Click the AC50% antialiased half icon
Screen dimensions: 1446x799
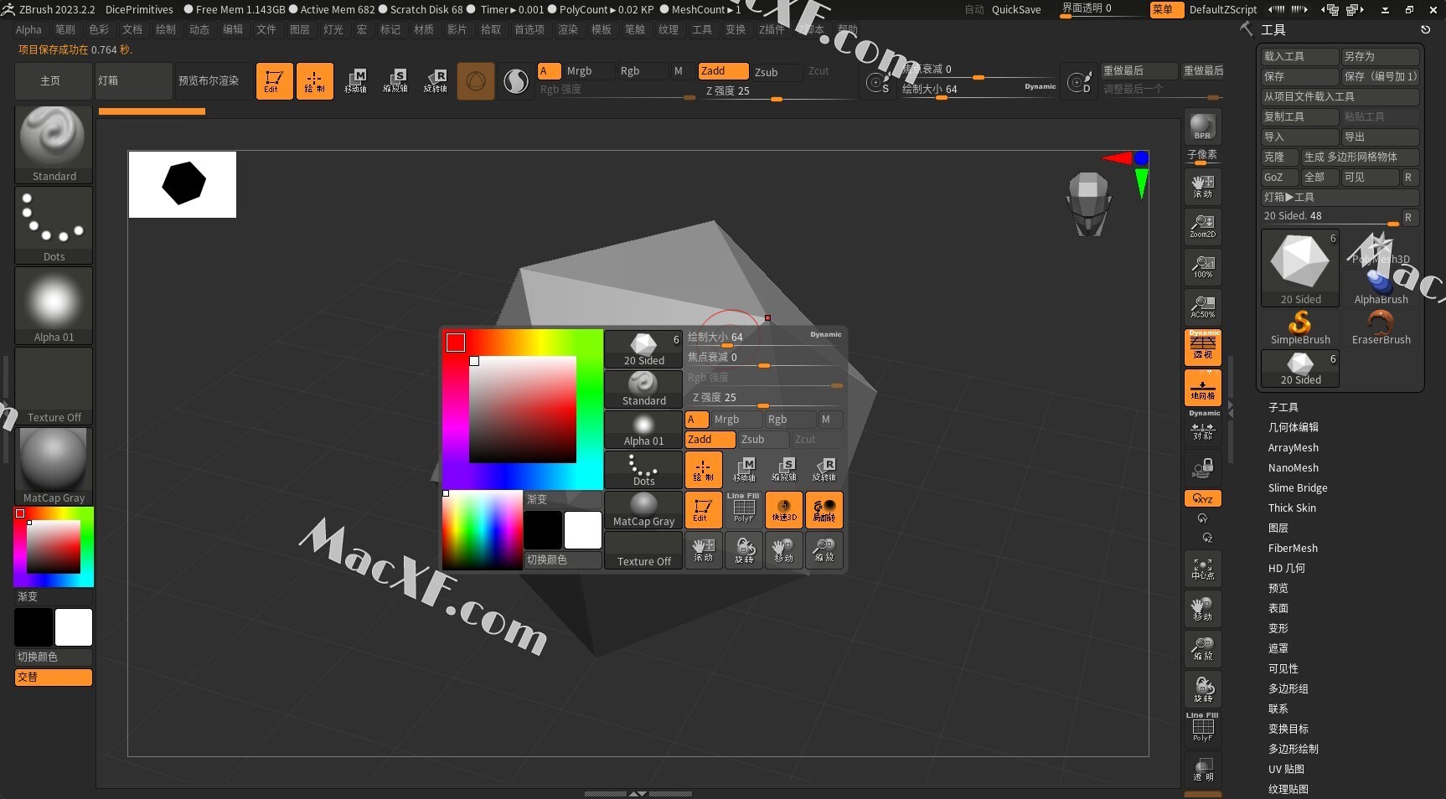[x=1203, y=307]
